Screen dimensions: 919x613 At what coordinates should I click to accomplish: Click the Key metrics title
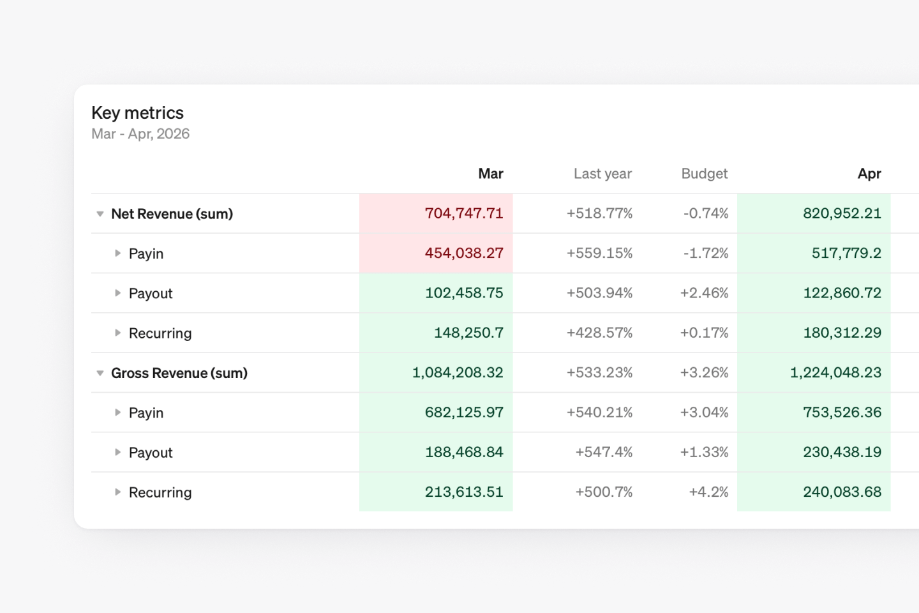click(137, 113)
